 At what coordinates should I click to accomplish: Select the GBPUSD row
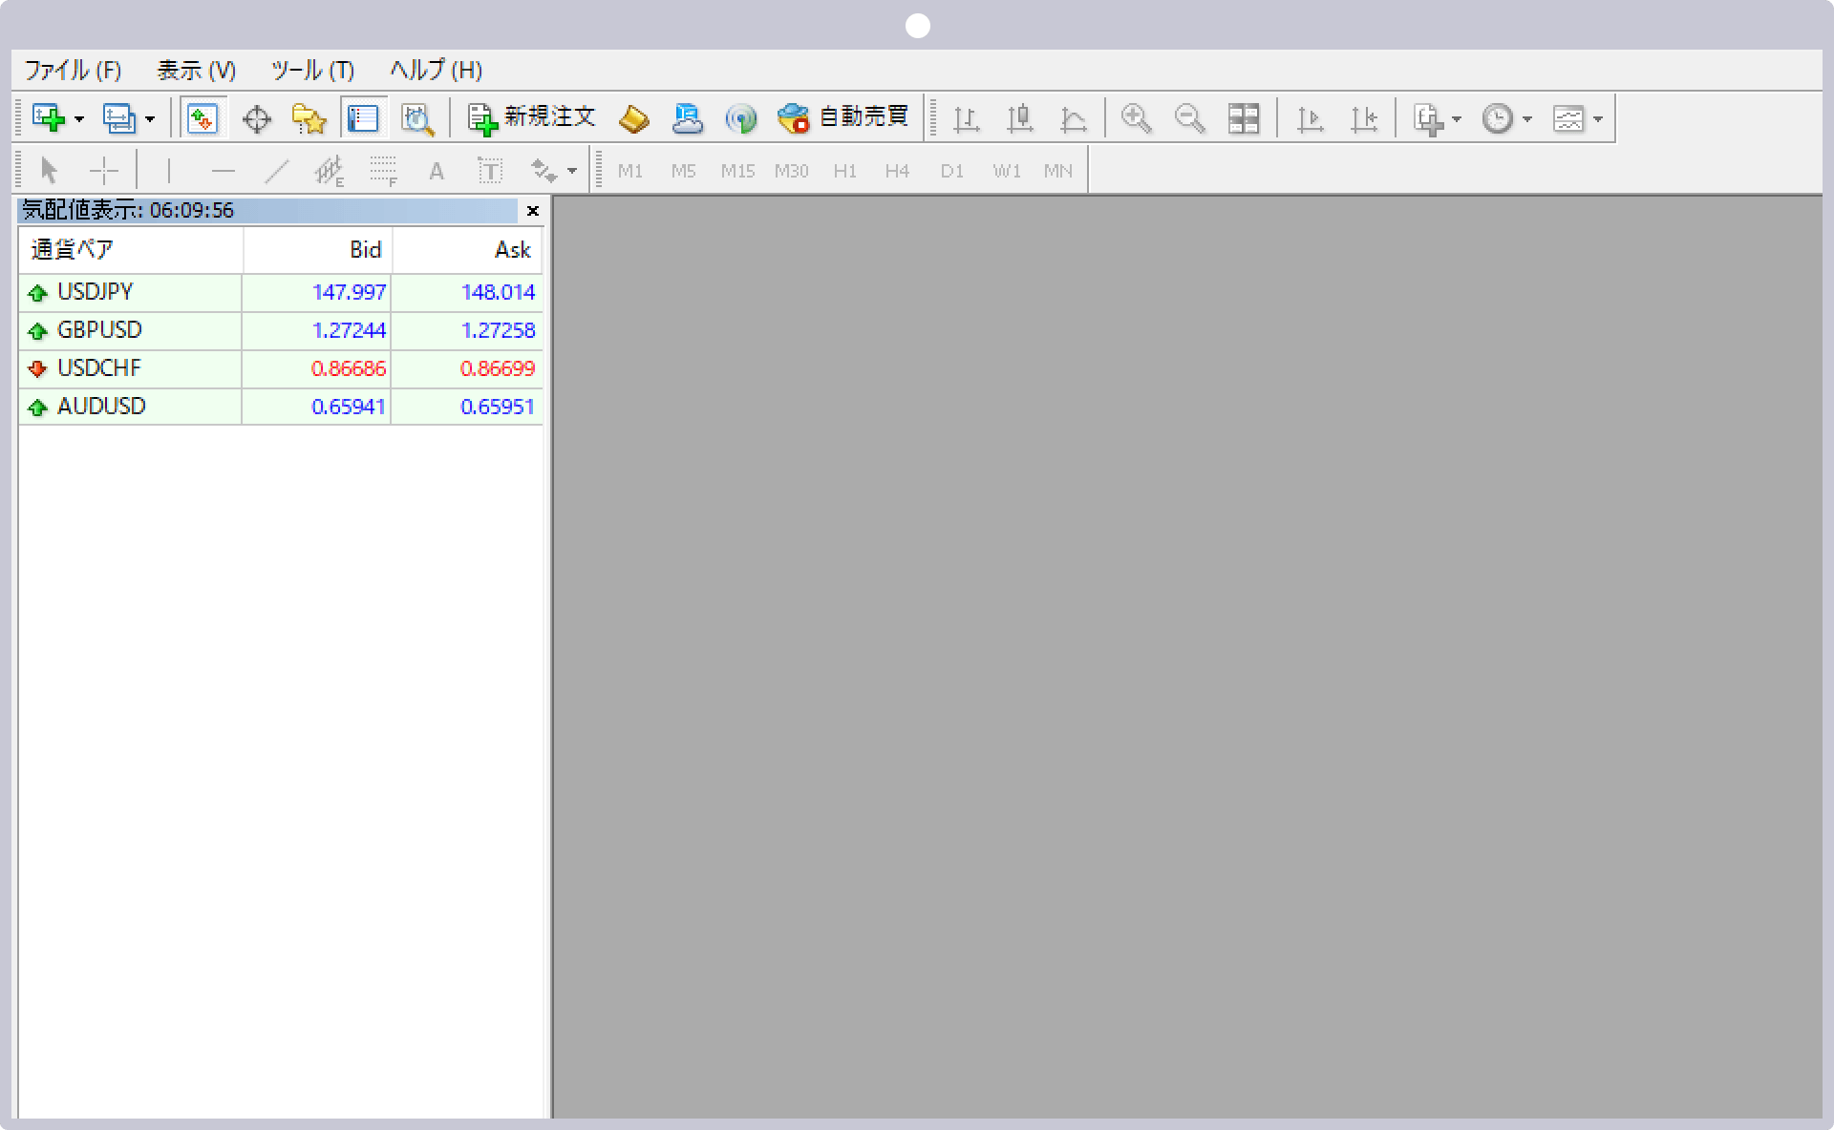281,331
